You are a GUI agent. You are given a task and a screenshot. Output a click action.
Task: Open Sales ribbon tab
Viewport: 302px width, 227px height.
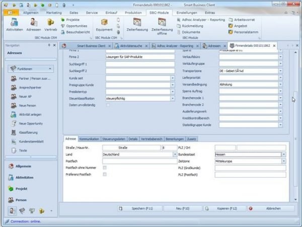coord(74,13)
